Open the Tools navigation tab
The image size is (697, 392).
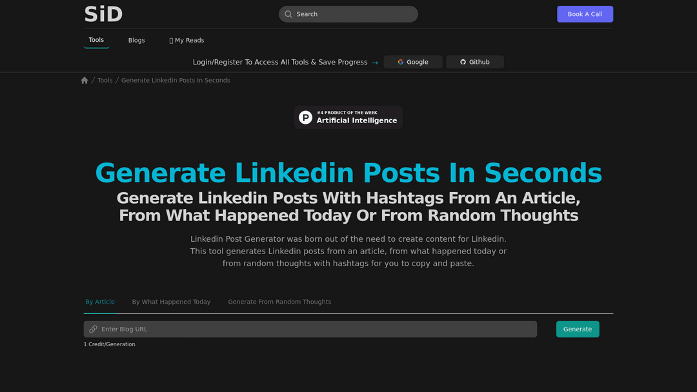(96, 40)
